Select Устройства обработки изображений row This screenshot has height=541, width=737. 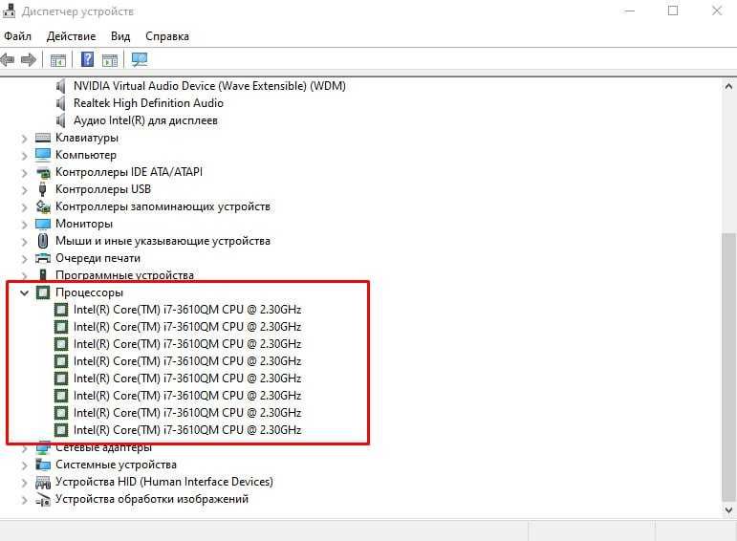(152, 499)
